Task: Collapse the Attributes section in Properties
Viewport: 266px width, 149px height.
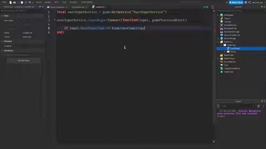Action: point(2,50)
